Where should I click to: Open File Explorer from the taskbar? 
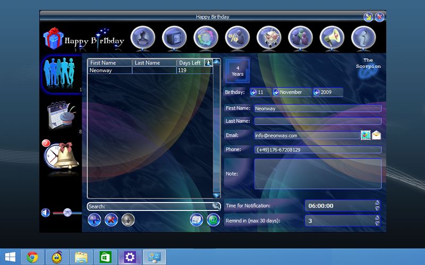click(x=81, y=257)
